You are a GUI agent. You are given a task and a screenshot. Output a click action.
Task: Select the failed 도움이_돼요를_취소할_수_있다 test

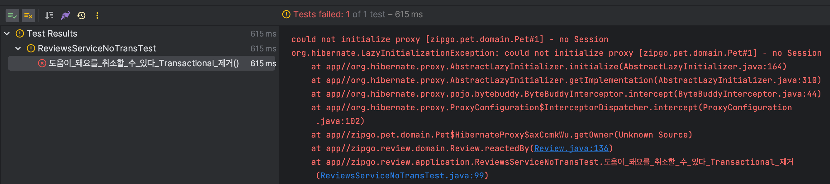coord(144,63)
